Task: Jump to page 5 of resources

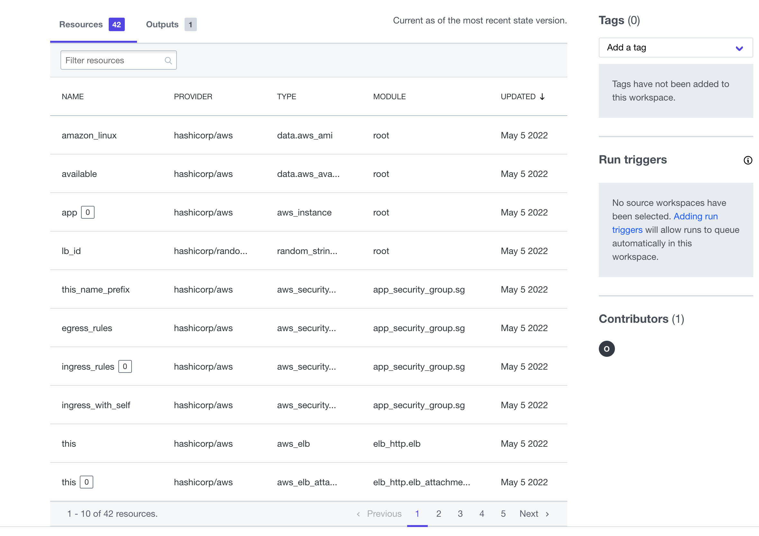Action: point(503,514)
